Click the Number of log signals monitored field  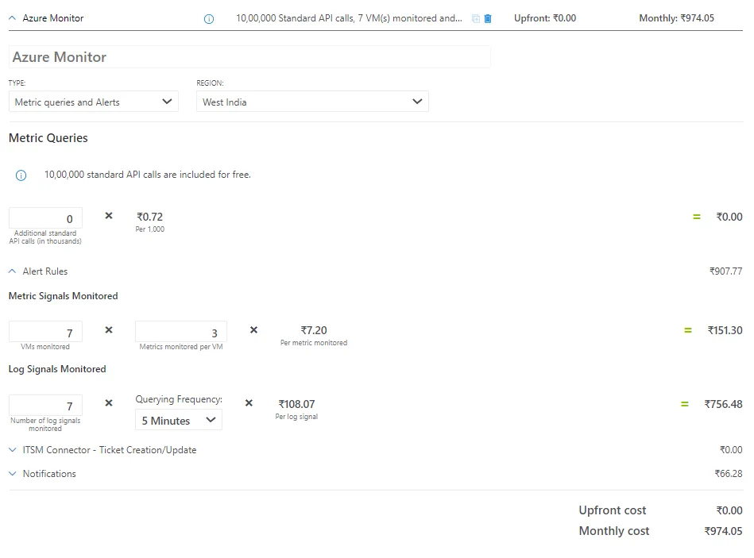pos(45,405)
